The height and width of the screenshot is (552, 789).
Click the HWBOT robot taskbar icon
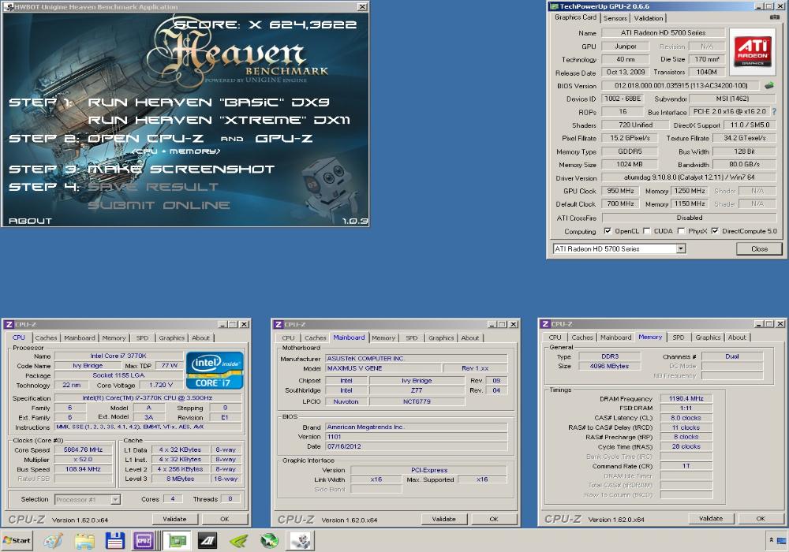pos(302,541)
